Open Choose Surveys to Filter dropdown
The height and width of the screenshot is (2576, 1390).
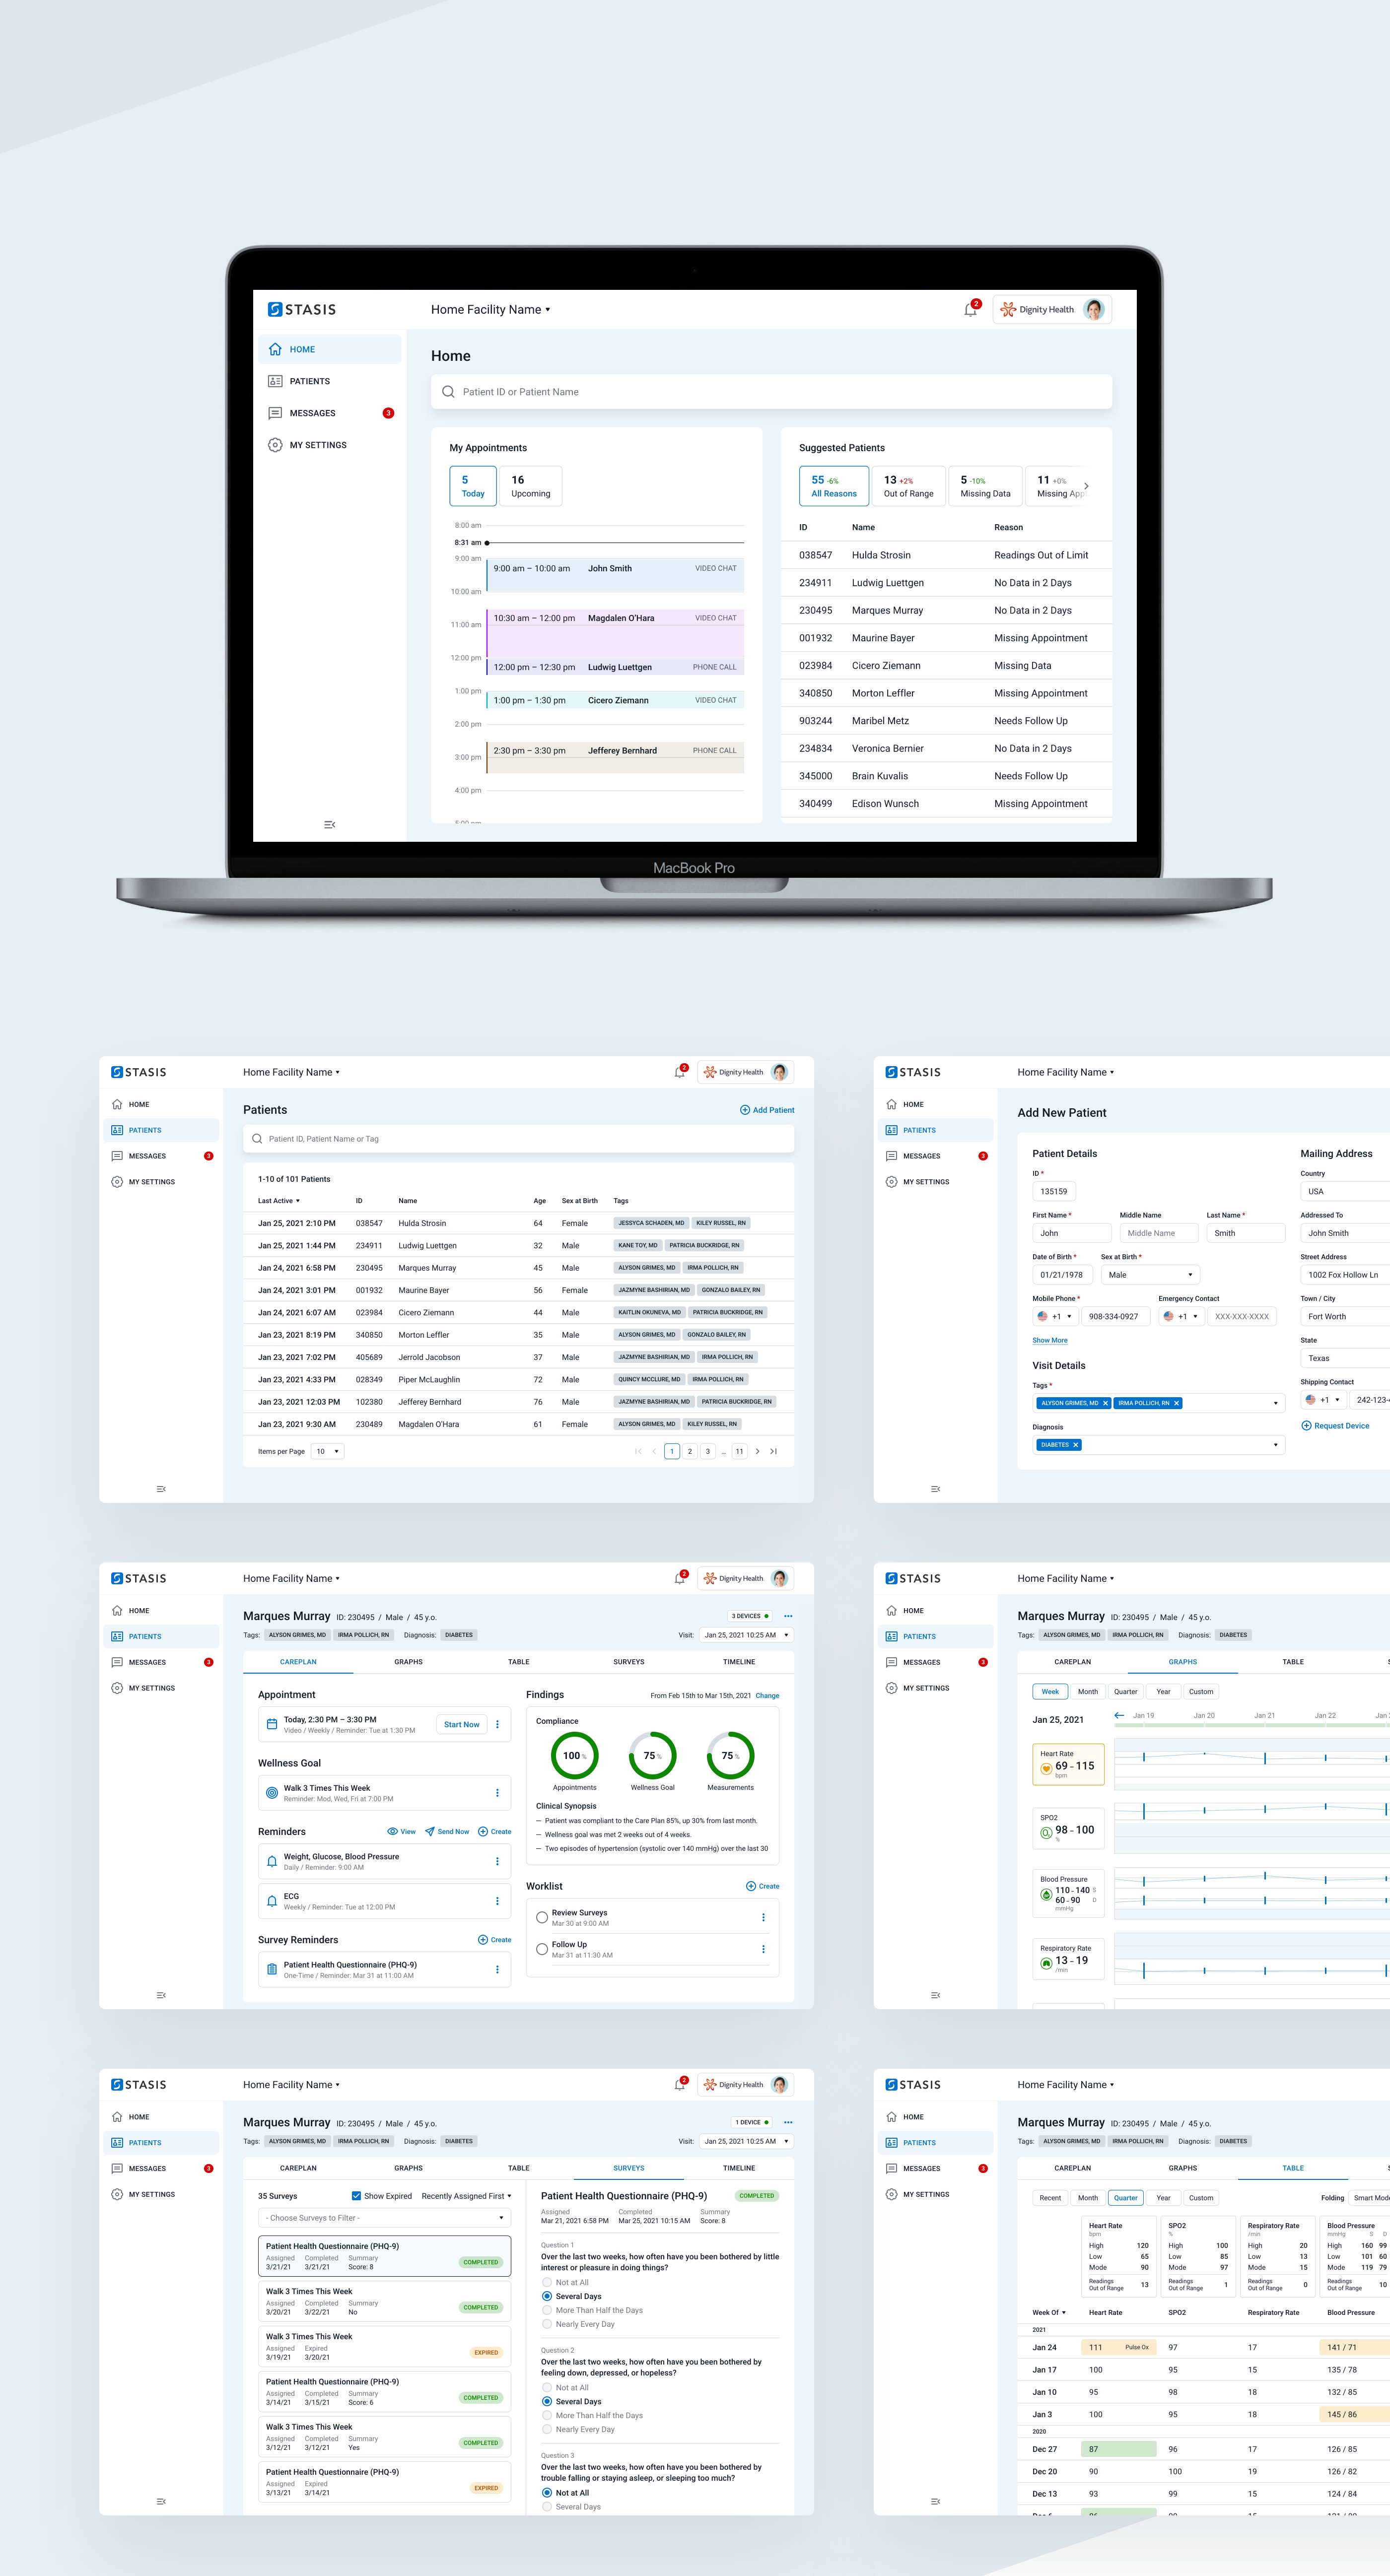click(x=384, y=2218)
